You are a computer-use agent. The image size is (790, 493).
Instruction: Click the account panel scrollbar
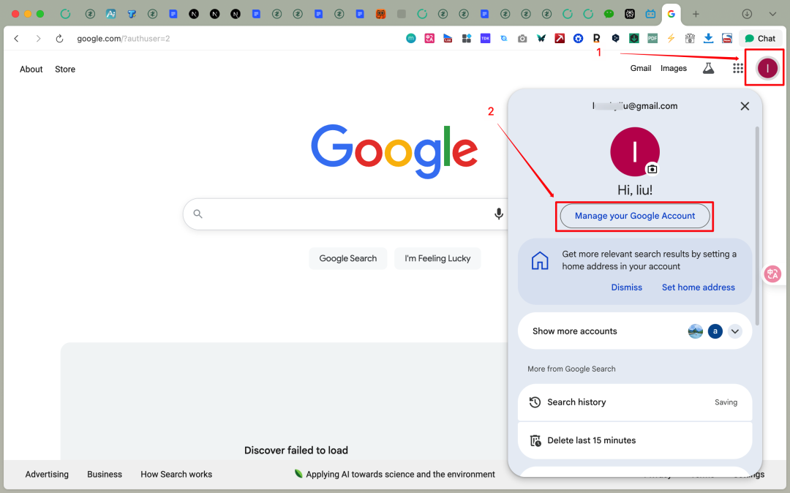tap(757, 227)
